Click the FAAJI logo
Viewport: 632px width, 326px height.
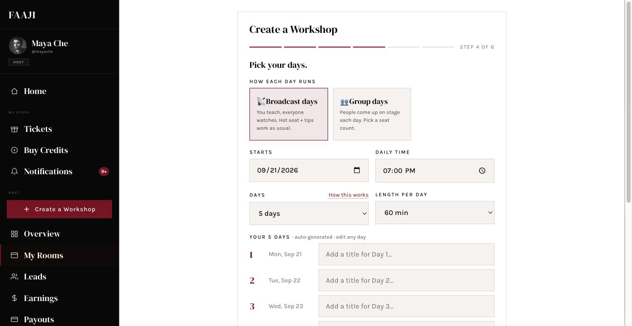click(22, 15)
